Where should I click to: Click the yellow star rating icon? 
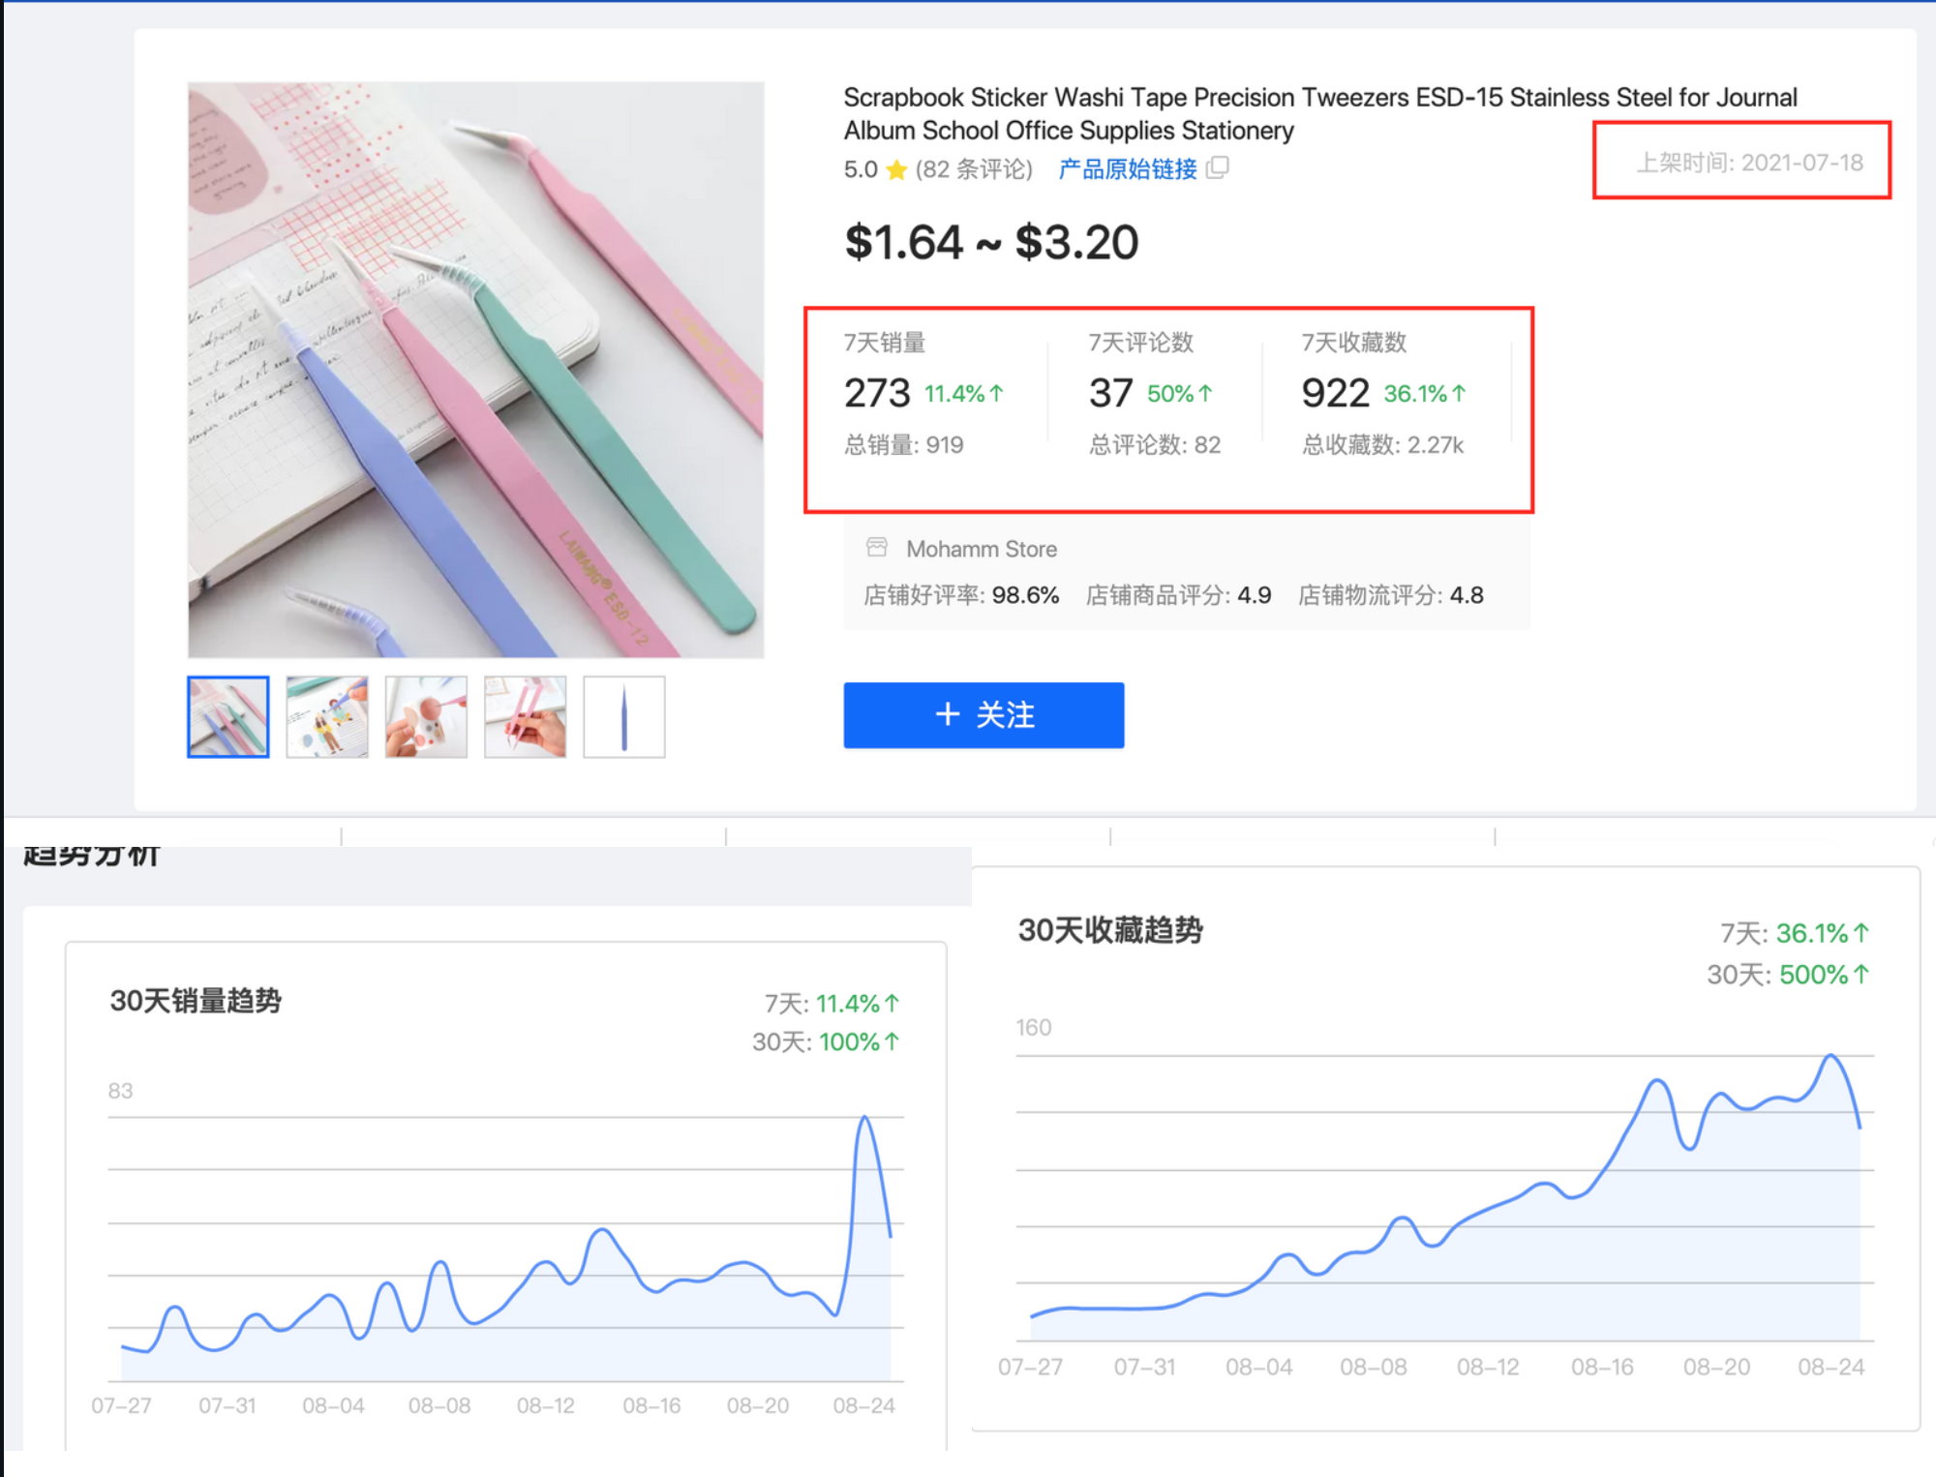point(896,169)
